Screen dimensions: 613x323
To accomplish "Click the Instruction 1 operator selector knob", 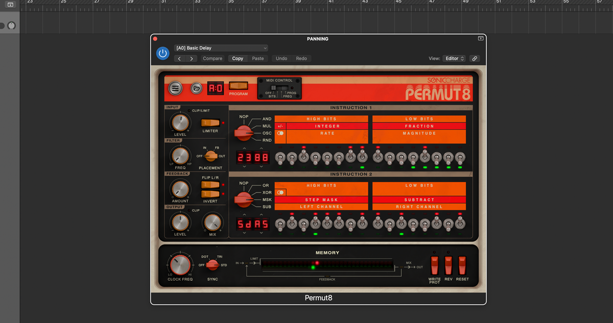I will coord(244,132).
